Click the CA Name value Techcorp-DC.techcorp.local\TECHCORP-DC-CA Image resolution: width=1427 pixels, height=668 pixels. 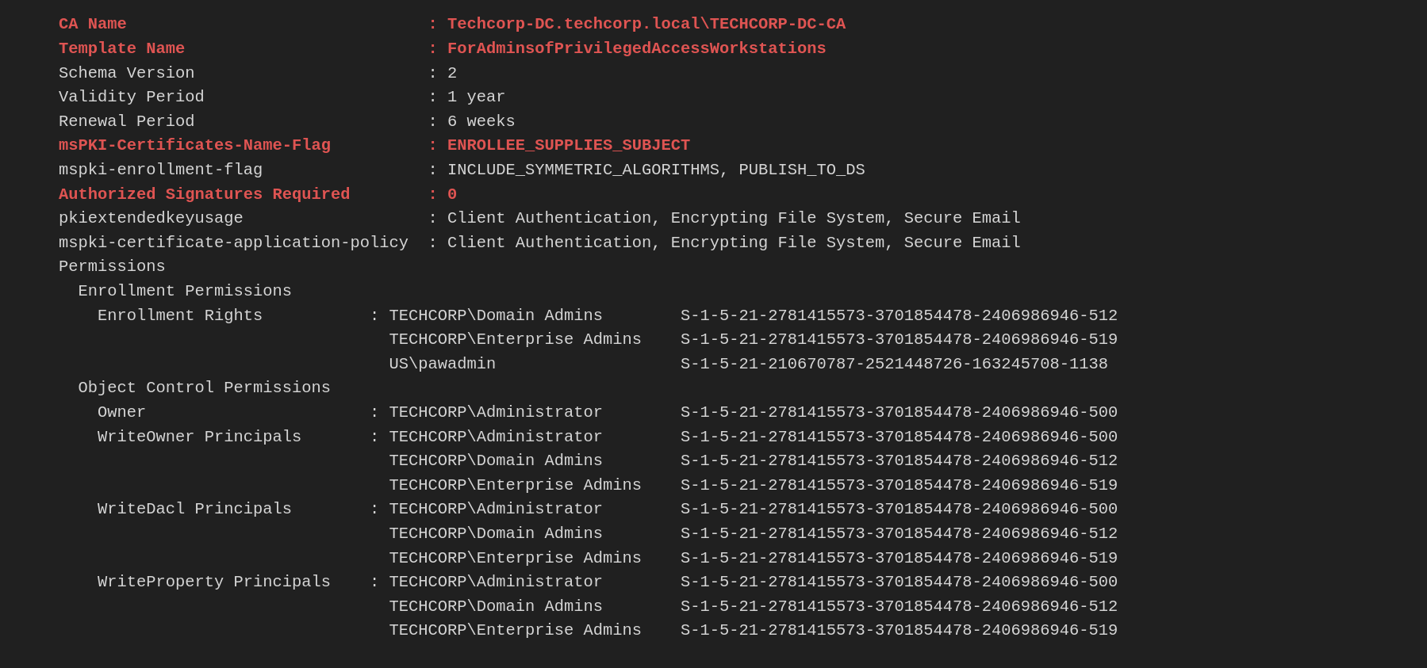point(646,25)
